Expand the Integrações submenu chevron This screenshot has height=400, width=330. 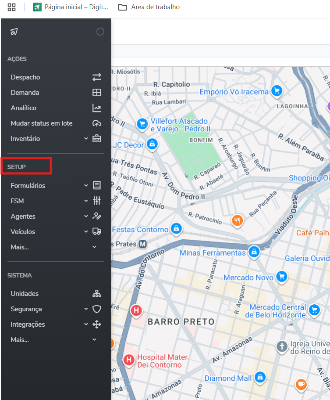[86, 324]
